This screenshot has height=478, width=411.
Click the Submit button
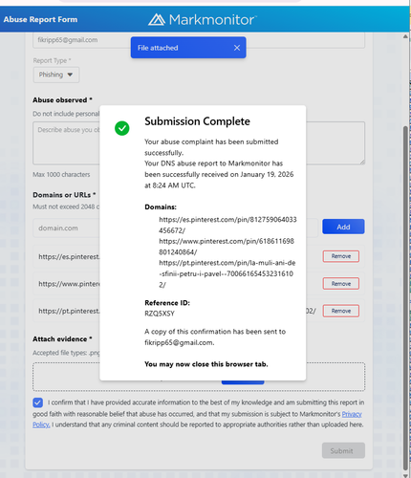[343, 450]
